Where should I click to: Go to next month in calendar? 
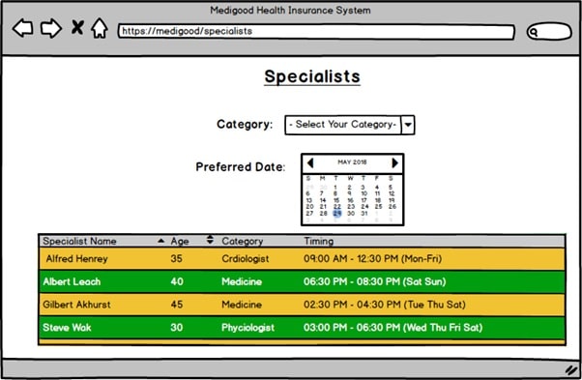(x=394, y=162)
